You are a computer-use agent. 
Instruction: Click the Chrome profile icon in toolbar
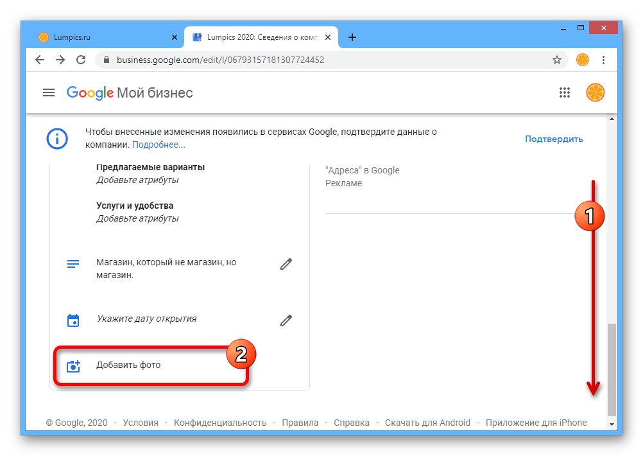583,60
